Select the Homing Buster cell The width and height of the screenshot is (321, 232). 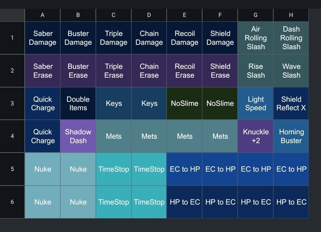(291, 136)
